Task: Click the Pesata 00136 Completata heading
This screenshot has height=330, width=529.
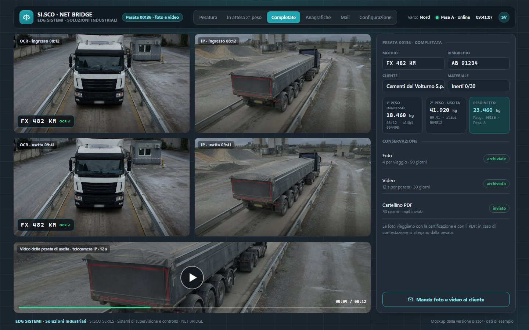Action: coord(412,43)
